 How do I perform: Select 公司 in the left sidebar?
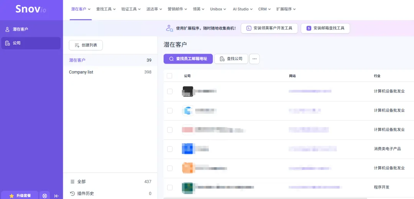pos(31,43)
